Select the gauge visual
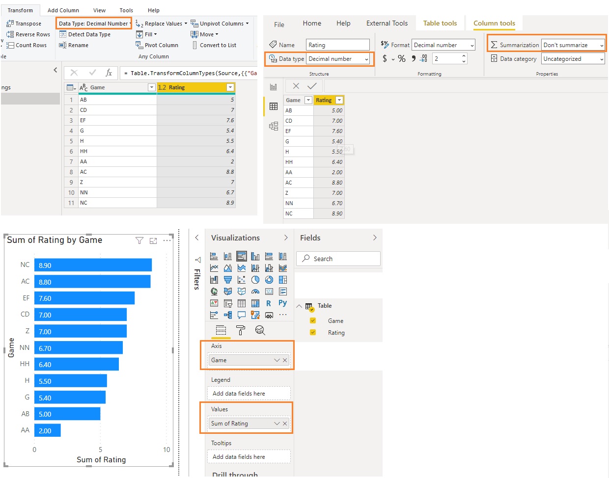Image resolution: width=609 pixels, height=478 pixels. click(x=255, y=292)
